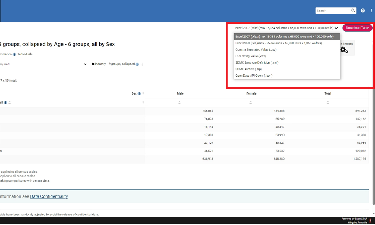Sort by Female column arrows

tap(251, 103)
